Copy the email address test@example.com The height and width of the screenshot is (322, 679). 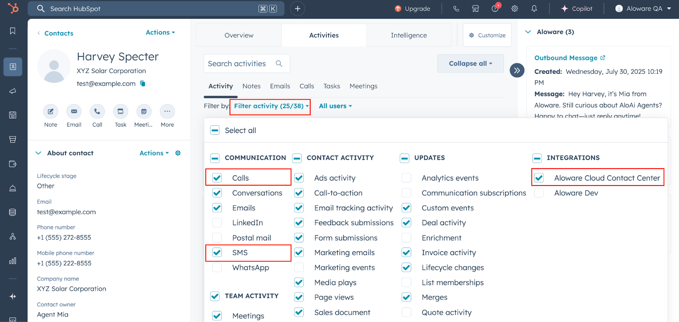pyautogui.click(x=143, y=83)
